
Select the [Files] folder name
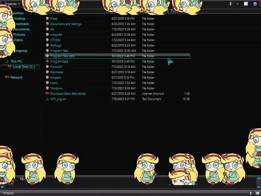point(54,18)
